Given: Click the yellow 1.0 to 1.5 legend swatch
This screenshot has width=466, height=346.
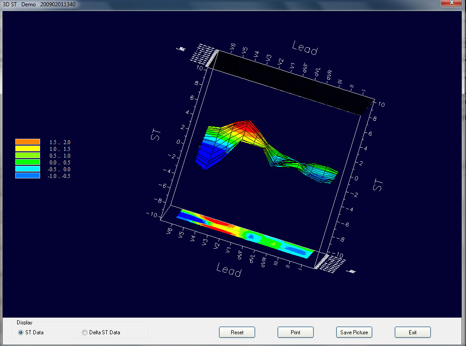Looking at the screenshot, I should pos(27,149).
